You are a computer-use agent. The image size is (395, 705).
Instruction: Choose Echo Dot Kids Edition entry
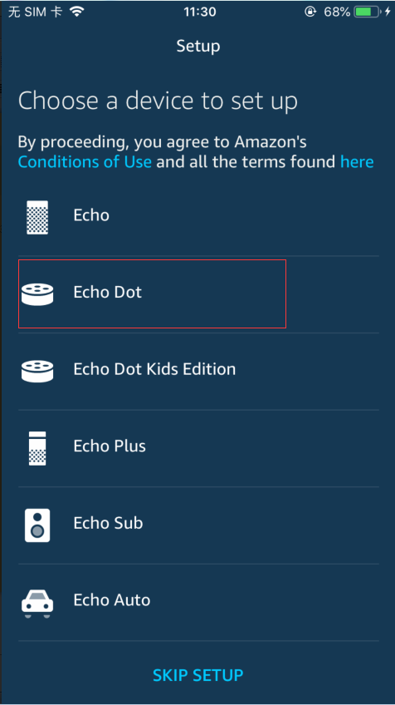pyautogui.click(x=198, y=371)
